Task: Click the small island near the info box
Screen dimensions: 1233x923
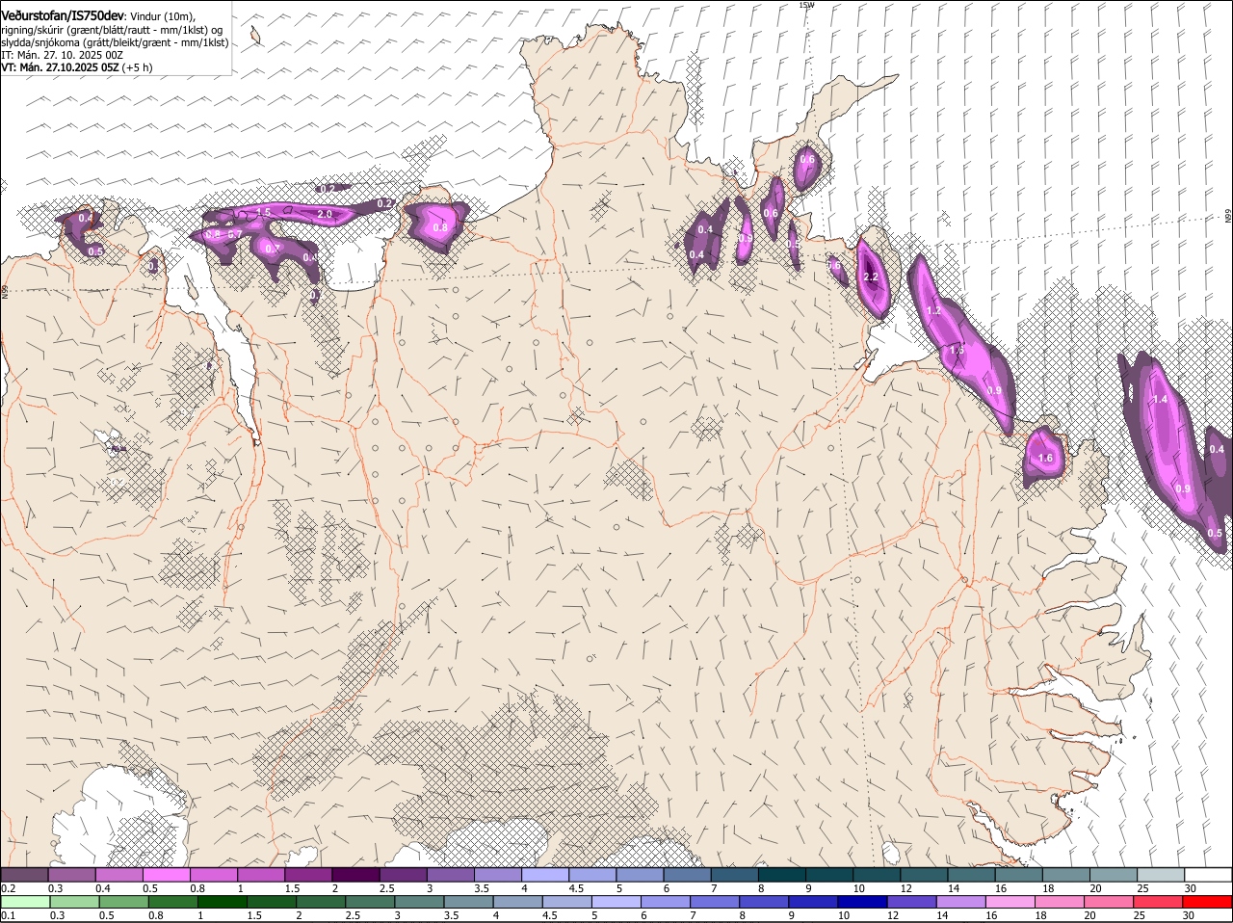Action: tap(256, 36)
